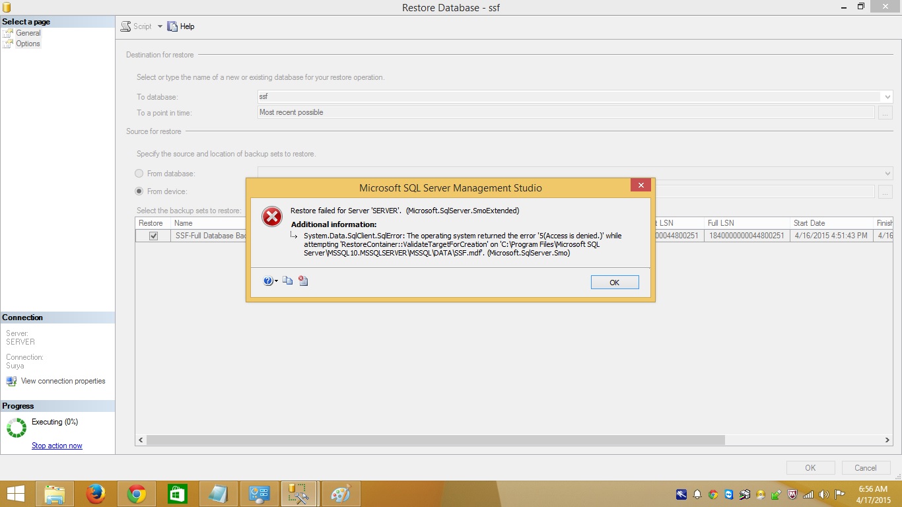Image resolution: width=902 pixels, height=507 pixels.
Task: Open Help from the toolbar
Action: [x=181, y=26]
